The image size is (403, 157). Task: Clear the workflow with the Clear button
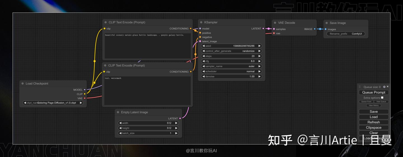(x=374, y=133)
